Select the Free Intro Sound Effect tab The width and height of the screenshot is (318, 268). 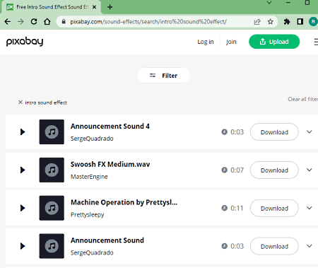[x=52, y=7]
